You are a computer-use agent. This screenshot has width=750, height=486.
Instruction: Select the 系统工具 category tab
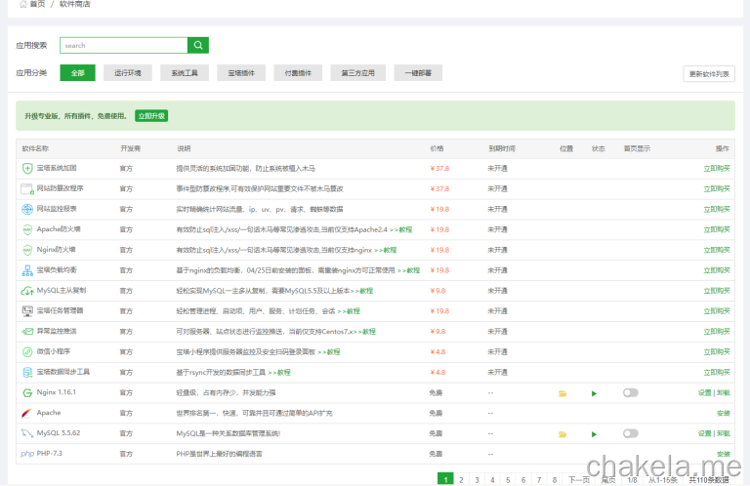[185, 73]
